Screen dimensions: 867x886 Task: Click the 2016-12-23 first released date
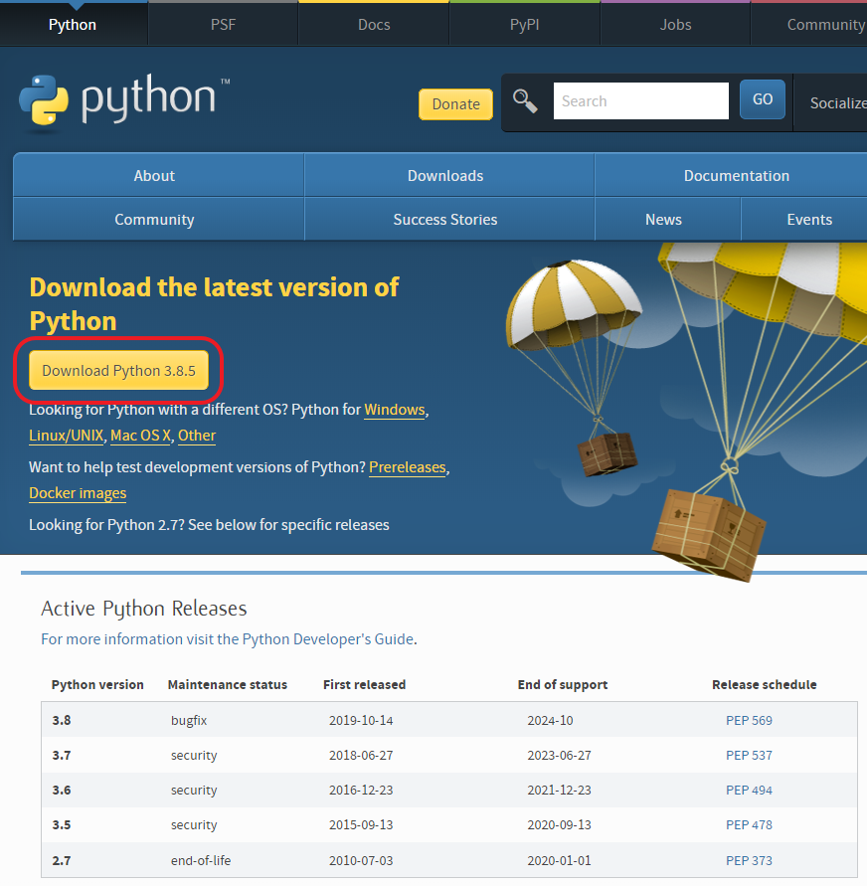pos(361,790)
